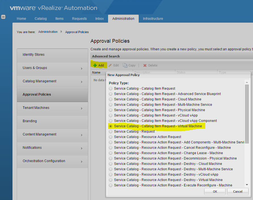Select Decommission - Physical Machine radio button
The width and height of the screenshot is (253, 200).
tap(111, 158)
